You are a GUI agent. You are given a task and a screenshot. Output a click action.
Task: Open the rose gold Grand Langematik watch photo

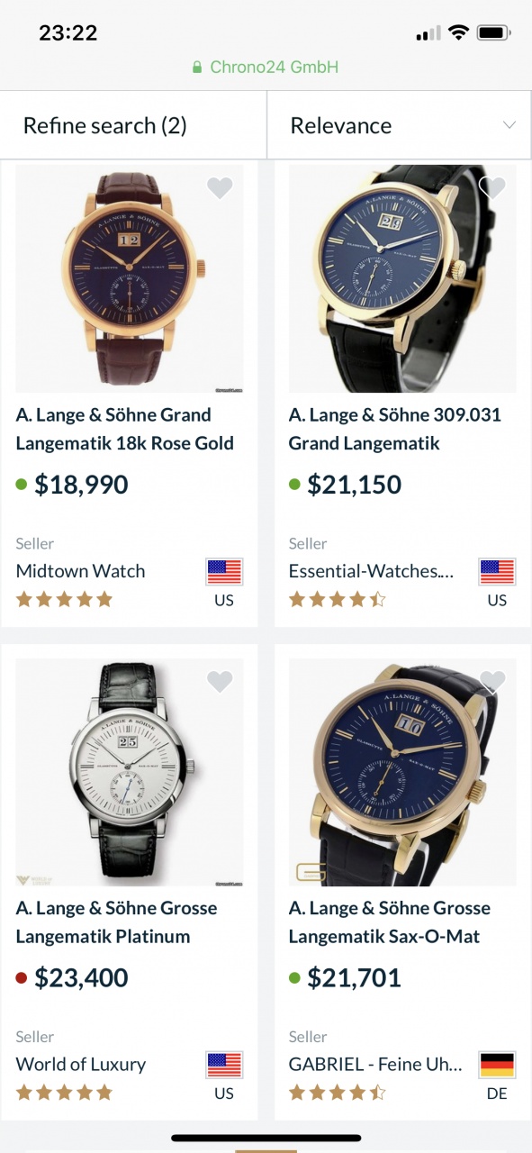coord(130,278)
